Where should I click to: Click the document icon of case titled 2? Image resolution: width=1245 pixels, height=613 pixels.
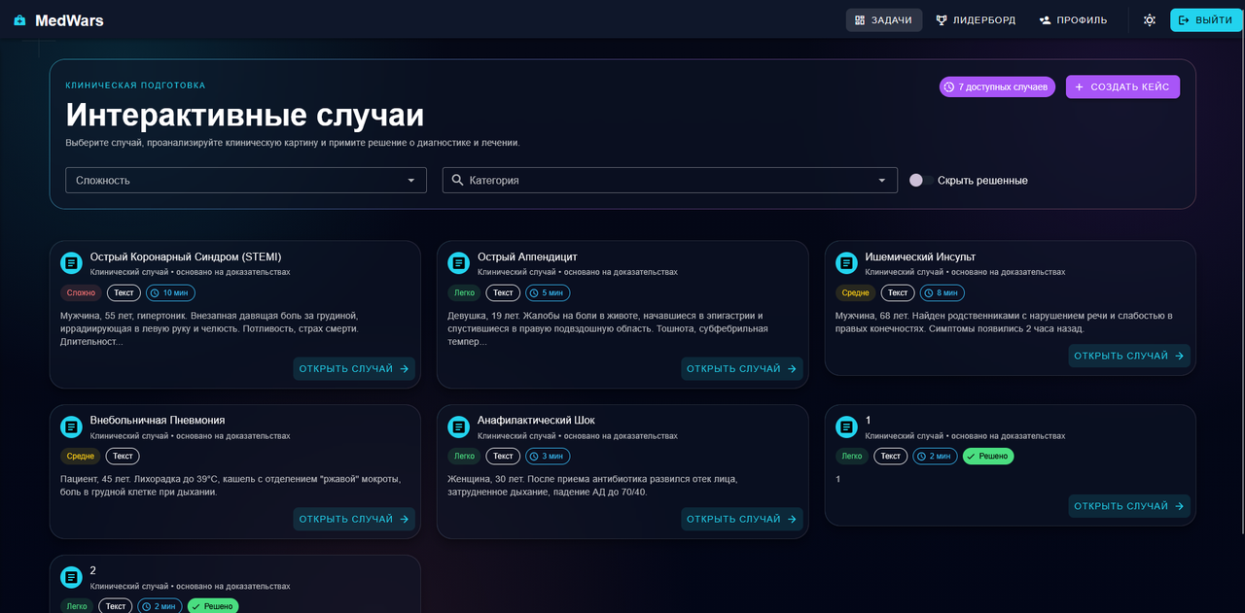pos(71,577)
